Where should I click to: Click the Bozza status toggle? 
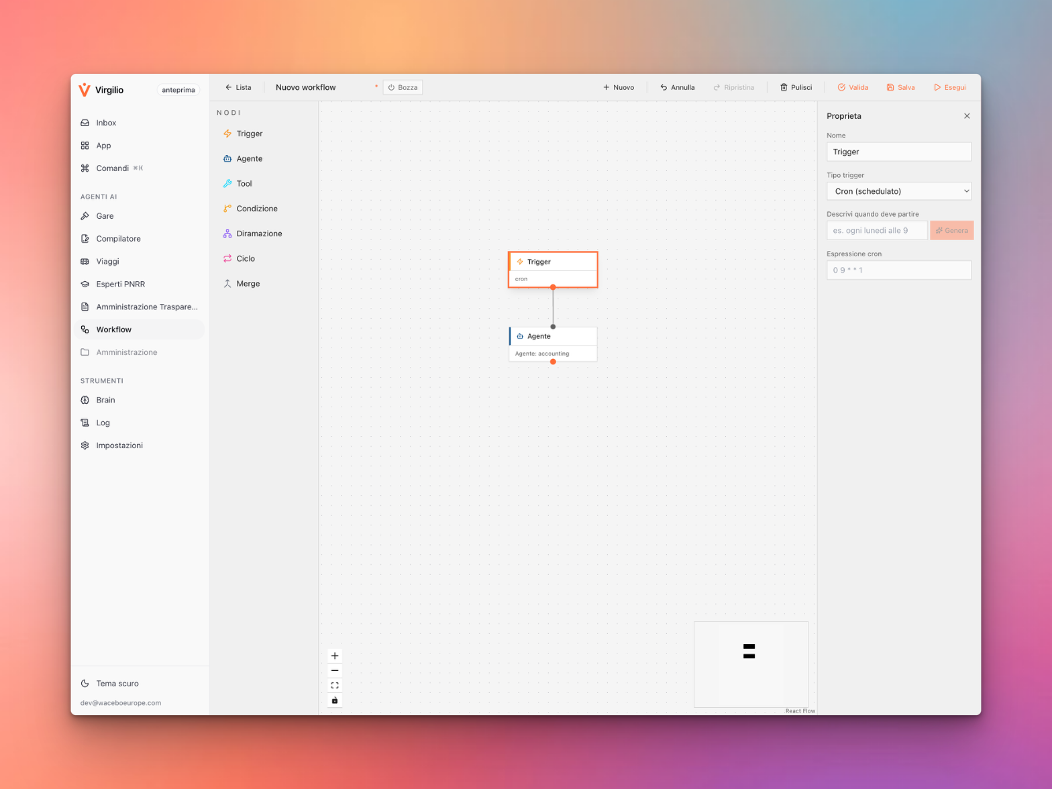(403, 87)
